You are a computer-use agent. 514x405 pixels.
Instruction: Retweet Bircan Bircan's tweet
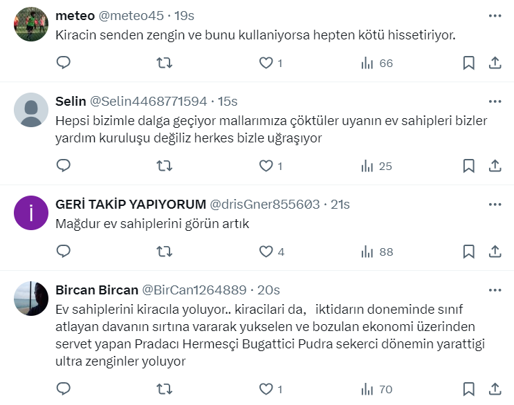click(x=165, y=390)
